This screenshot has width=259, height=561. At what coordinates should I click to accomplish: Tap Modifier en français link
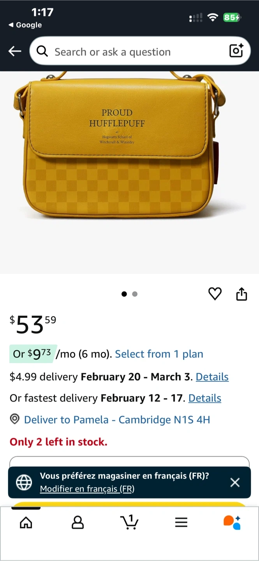click(x=87, y=489)
